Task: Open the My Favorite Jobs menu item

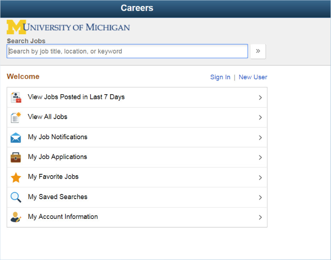Action: [53, 176]
